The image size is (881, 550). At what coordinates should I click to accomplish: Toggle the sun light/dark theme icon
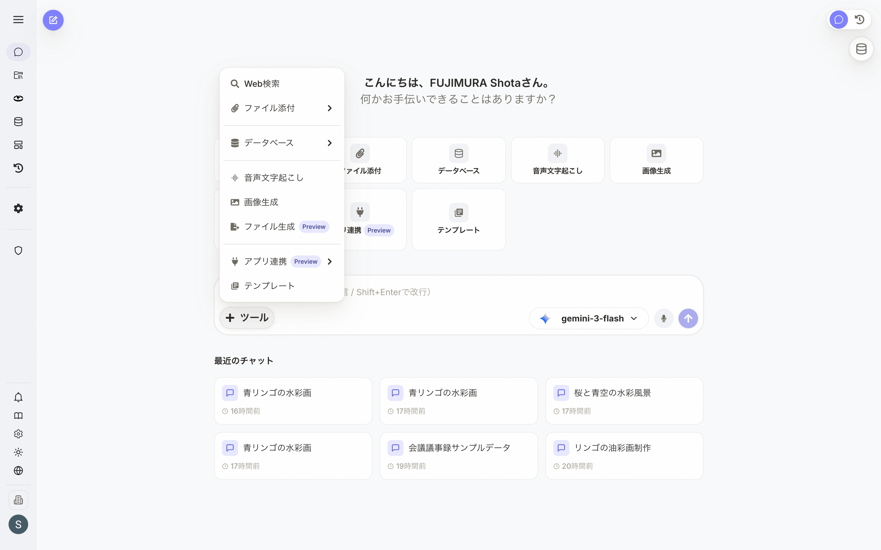[x=18, y=453]
